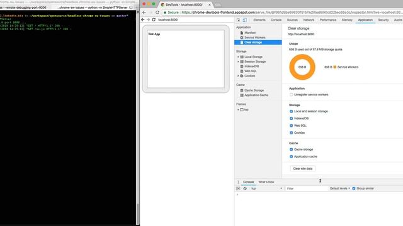
Task: Switch to the Sources tab
Action: 292,20
